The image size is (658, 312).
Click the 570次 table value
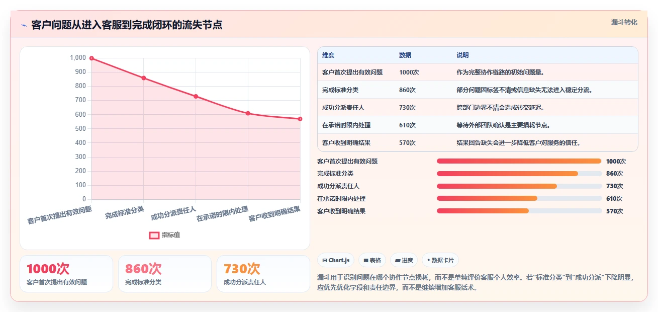tap(408, 143)
